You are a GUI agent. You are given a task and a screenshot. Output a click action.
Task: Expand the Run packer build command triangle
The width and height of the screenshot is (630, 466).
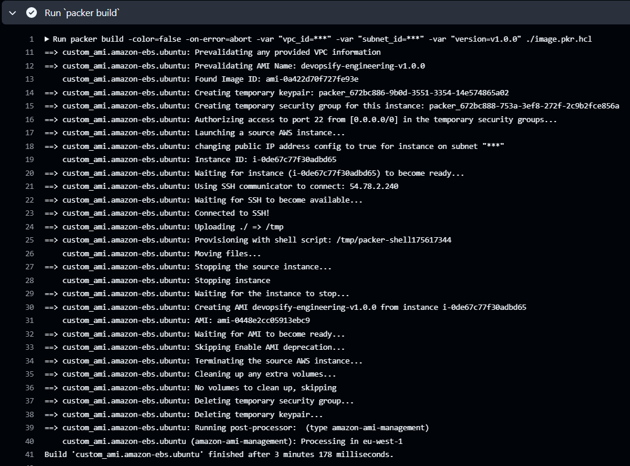(47, 39)
